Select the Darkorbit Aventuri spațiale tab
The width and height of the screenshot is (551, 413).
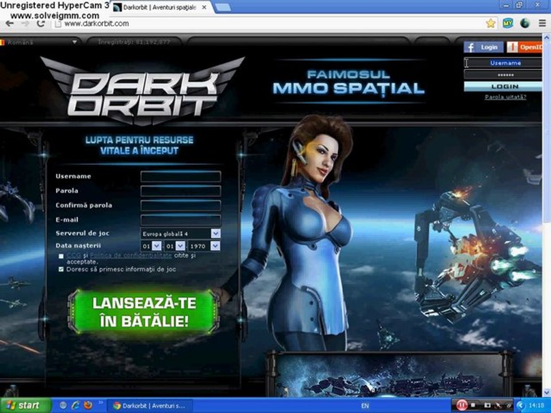click(x=159, y=7)
